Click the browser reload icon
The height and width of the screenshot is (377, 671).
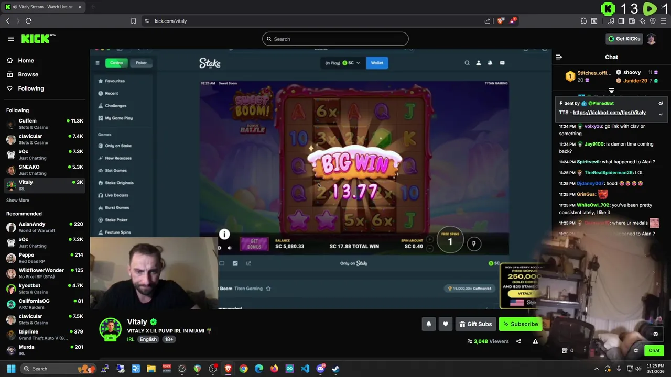tap(28, 21)
